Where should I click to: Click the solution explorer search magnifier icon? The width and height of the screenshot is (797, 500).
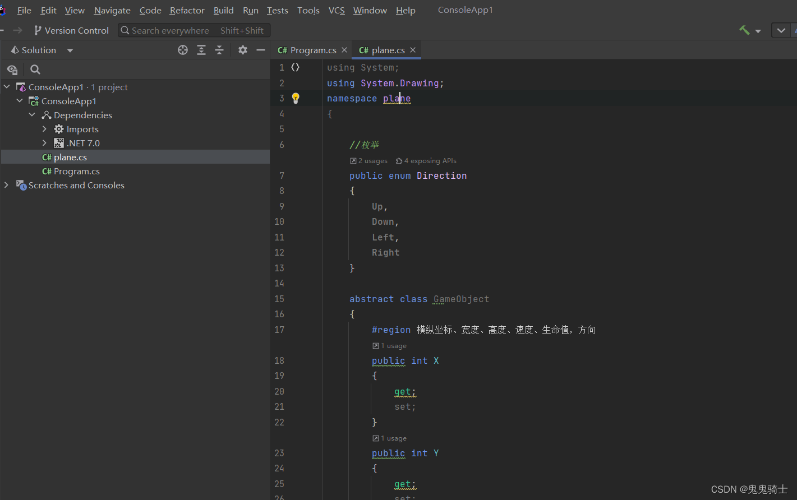point(35,70)
